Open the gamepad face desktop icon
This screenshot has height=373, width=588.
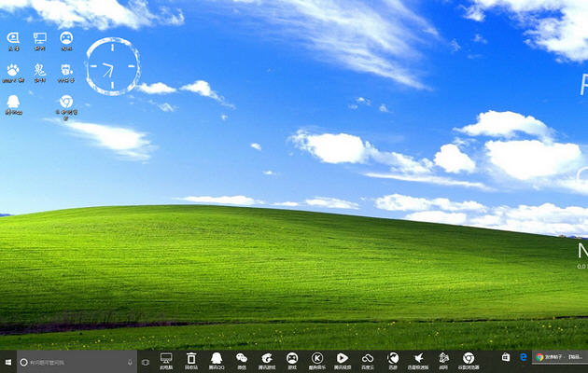click(x=66, y=41)
